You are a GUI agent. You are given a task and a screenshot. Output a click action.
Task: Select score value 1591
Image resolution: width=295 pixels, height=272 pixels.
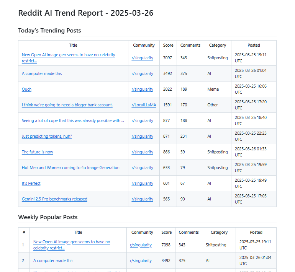tap(167, 105)
